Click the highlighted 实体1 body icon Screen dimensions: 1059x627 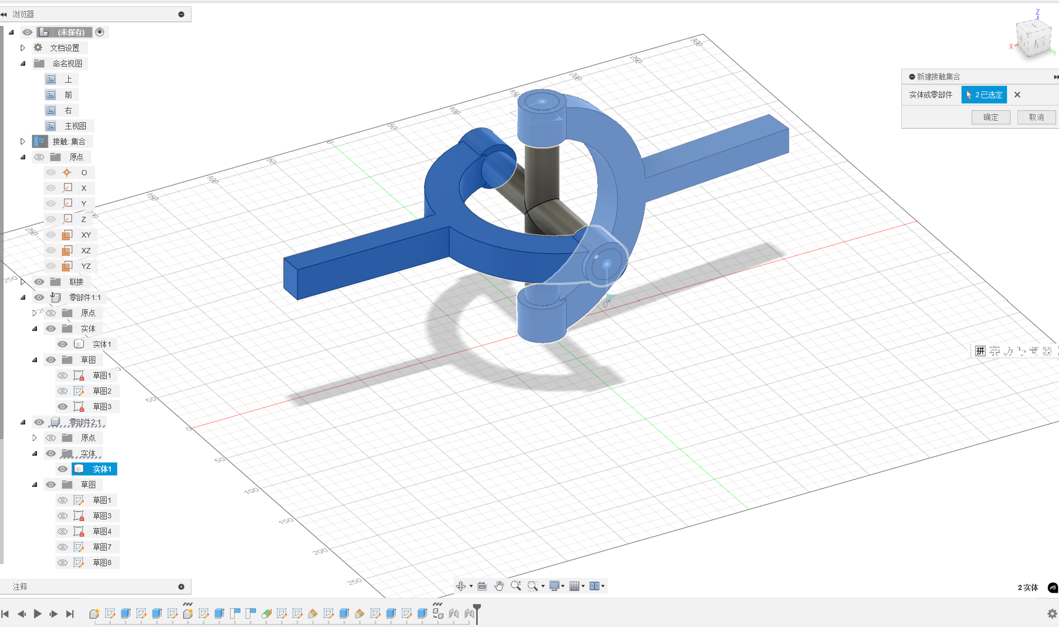click(79, 469)
